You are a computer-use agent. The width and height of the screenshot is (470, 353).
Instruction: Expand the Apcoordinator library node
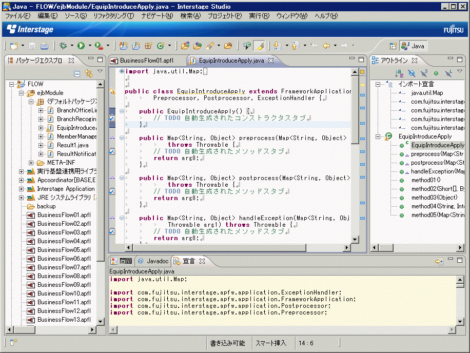coord(21,180)
